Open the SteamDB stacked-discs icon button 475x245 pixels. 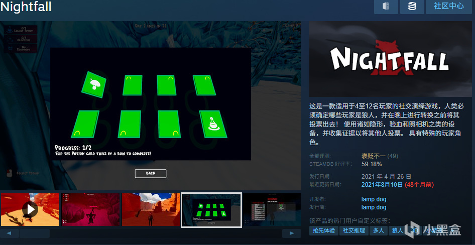[x=412, y=7]
